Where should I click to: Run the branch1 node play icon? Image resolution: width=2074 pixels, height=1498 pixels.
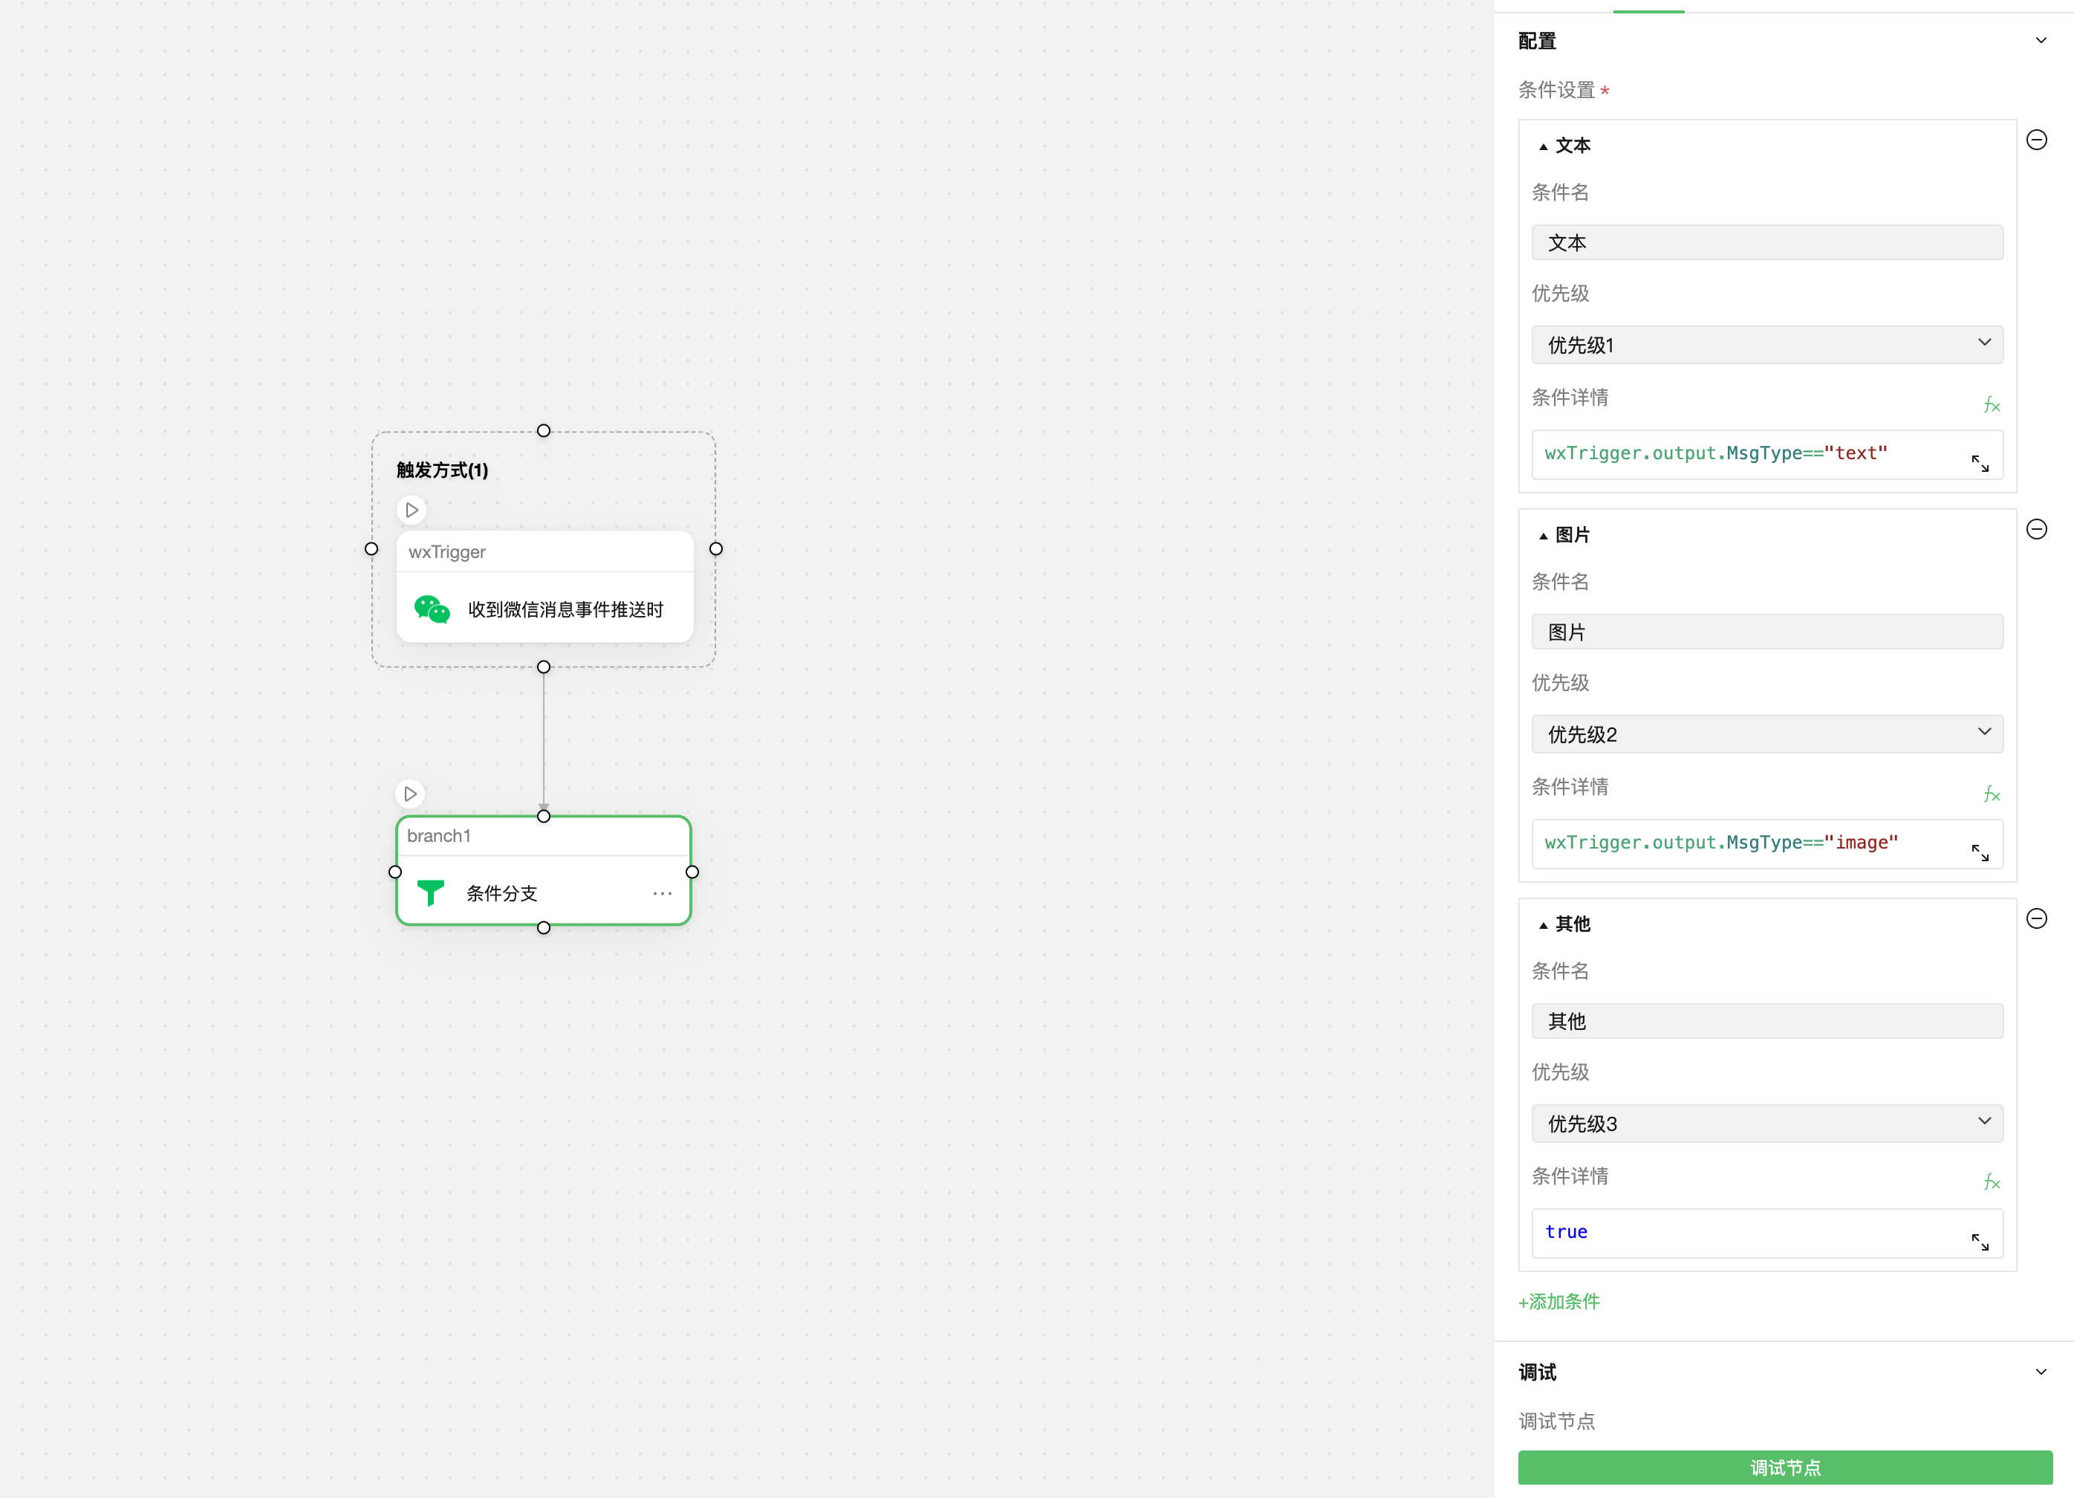411,794
